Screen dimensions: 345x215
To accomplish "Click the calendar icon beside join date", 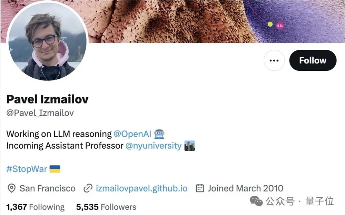I will point(200,188).
